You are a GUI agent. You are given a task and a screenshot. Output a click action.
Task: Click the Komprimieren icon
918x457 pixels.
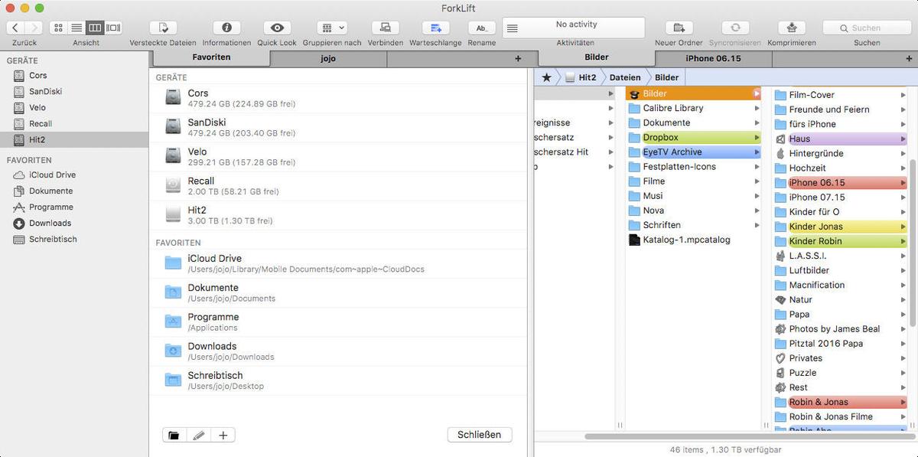[791, 28]
